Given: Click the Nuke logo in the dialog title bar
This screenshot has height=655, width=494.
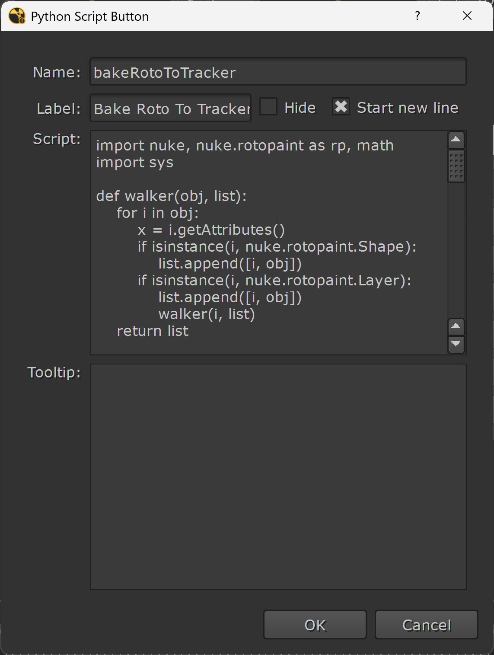Looking at the screenshot, I should click(x=17, y=16).
